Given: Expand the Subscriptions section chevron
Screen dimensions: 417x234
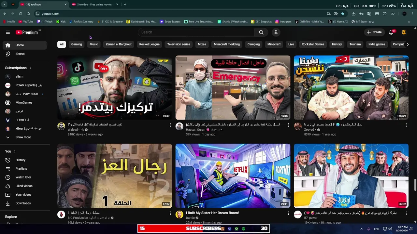Looking at the screenshot, I should pos(30,68).
